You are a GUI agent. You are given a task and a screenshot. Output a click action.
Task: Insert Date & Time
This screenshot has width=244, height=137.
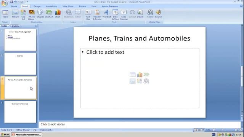pyautogui.click(x=115, y=14)
